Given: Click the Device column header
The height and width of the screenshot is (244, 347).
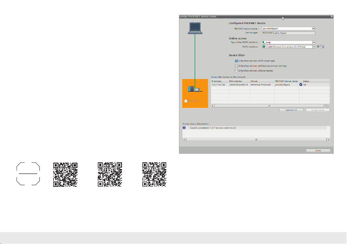Looking at the screenshot, I should 262,81.
